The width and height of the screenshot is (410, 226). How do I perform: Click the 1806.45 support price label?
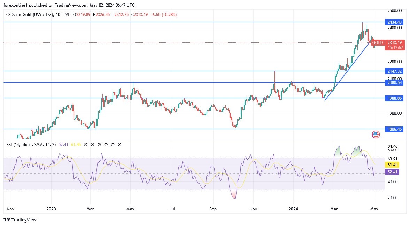point(395,129)
